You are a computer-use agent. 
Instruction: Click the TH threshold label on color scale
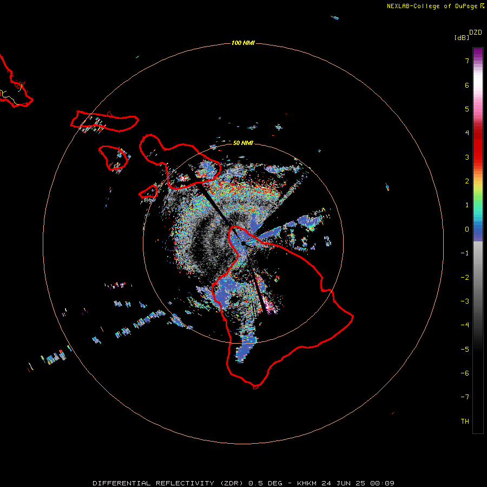click(465, 422)
